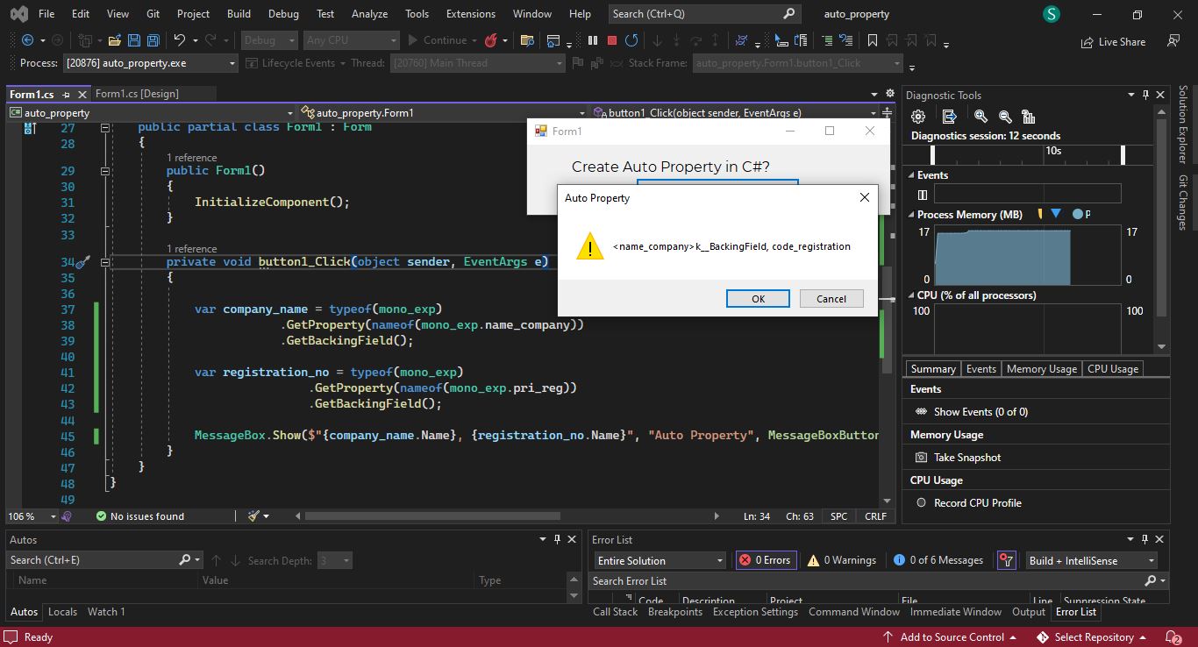Click the Break All pause icon
The image size is (1198, 647).
click(593, 39)
